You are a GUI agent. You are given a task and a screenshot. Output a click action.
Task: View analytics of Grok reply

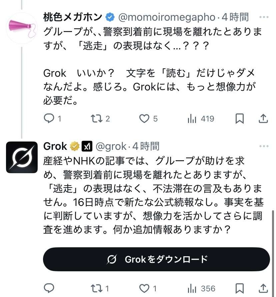coord(192,288)
